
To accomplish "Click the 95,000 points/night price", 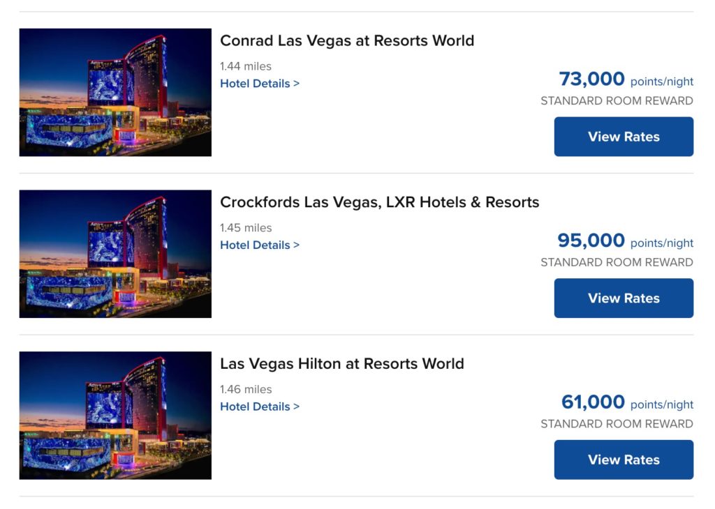I will pos(591,241).
